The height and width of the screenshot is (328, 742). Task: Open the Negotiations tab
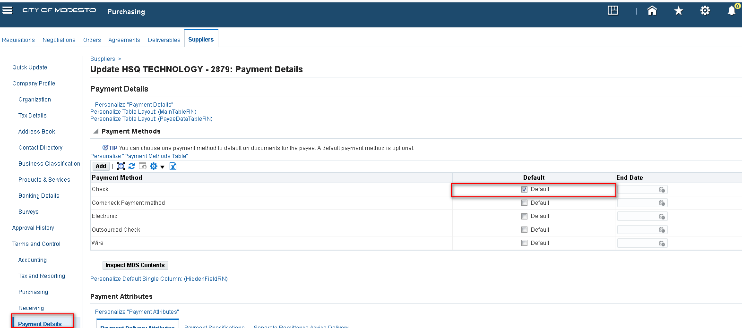click(59, 40)
